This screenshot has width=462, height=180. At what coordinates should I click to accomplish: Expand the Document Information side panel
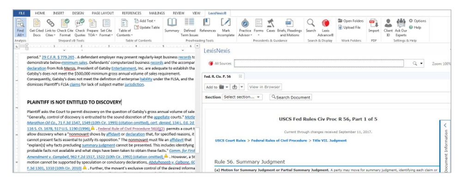click(445, 125)
